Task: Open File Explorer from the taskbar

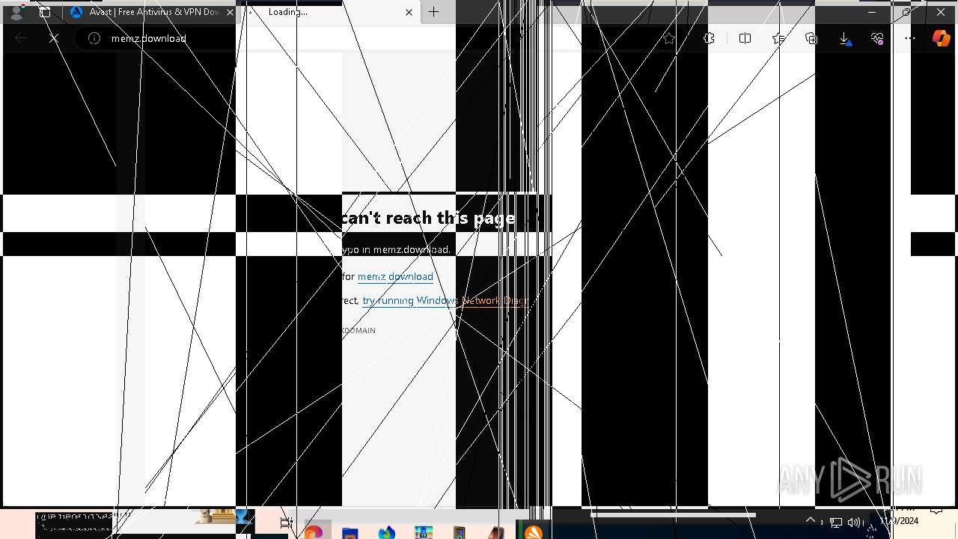Action: click(x=350, y=532)
